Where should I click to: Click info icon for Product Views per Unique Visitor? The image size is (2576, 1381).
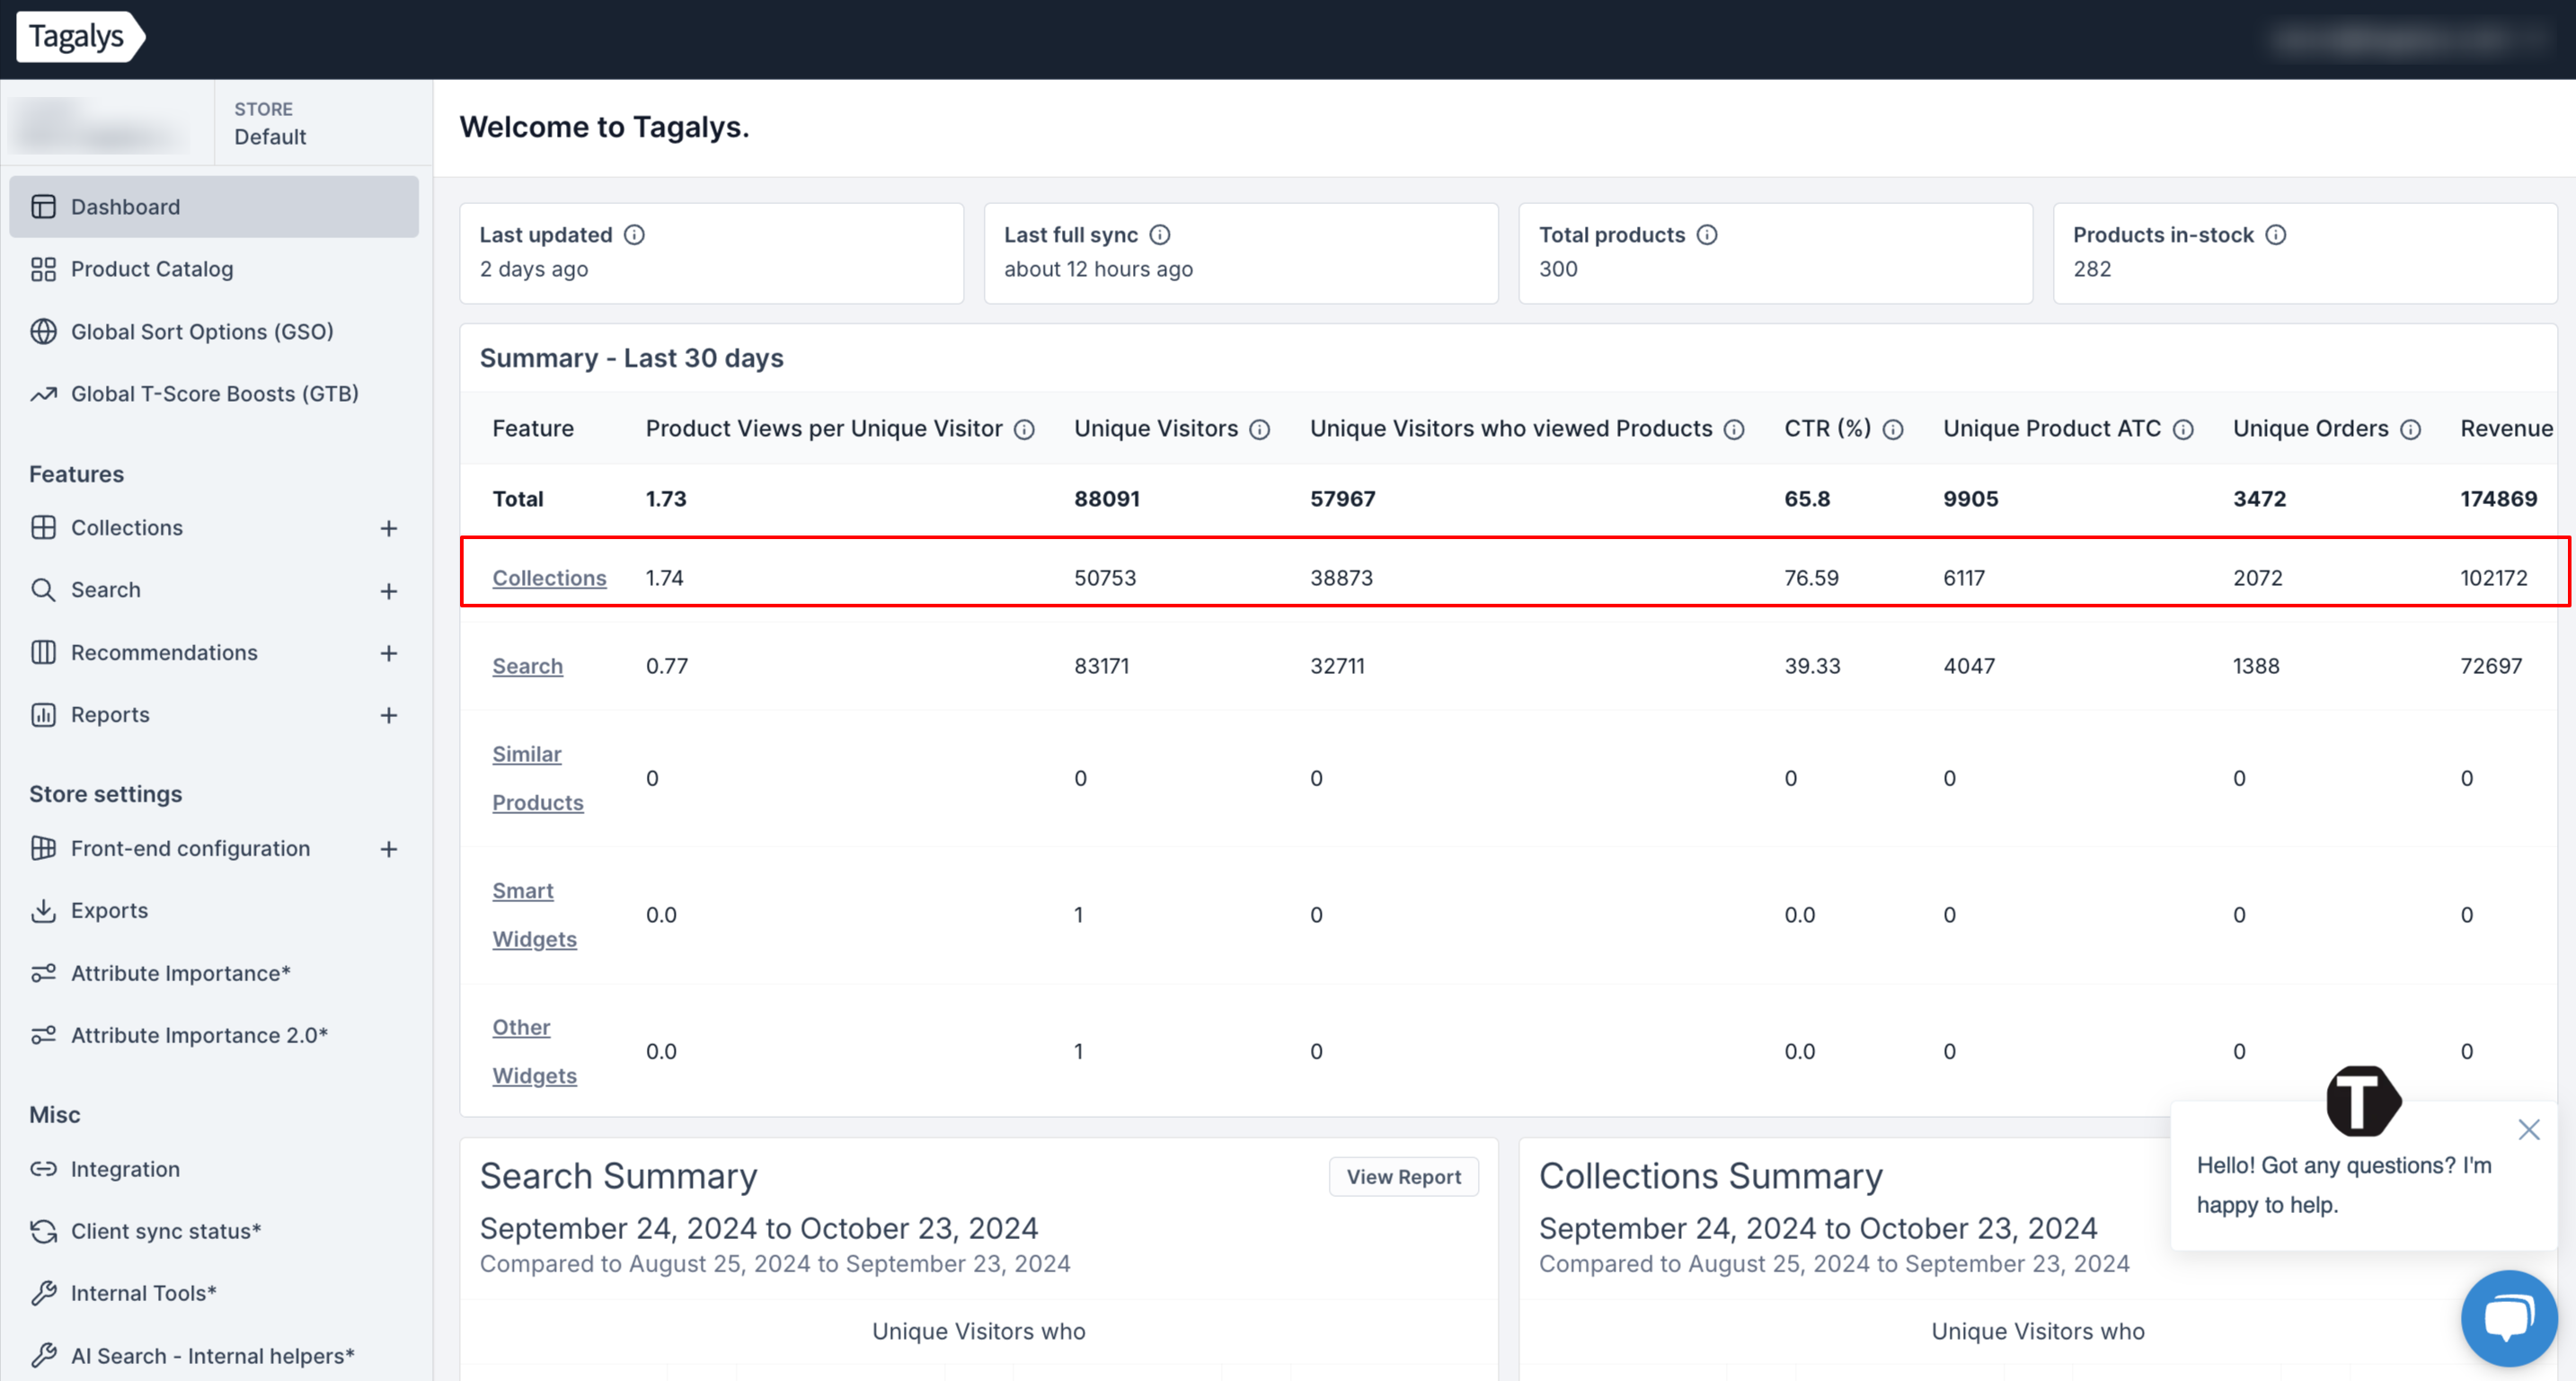[x=1024, y=430]
